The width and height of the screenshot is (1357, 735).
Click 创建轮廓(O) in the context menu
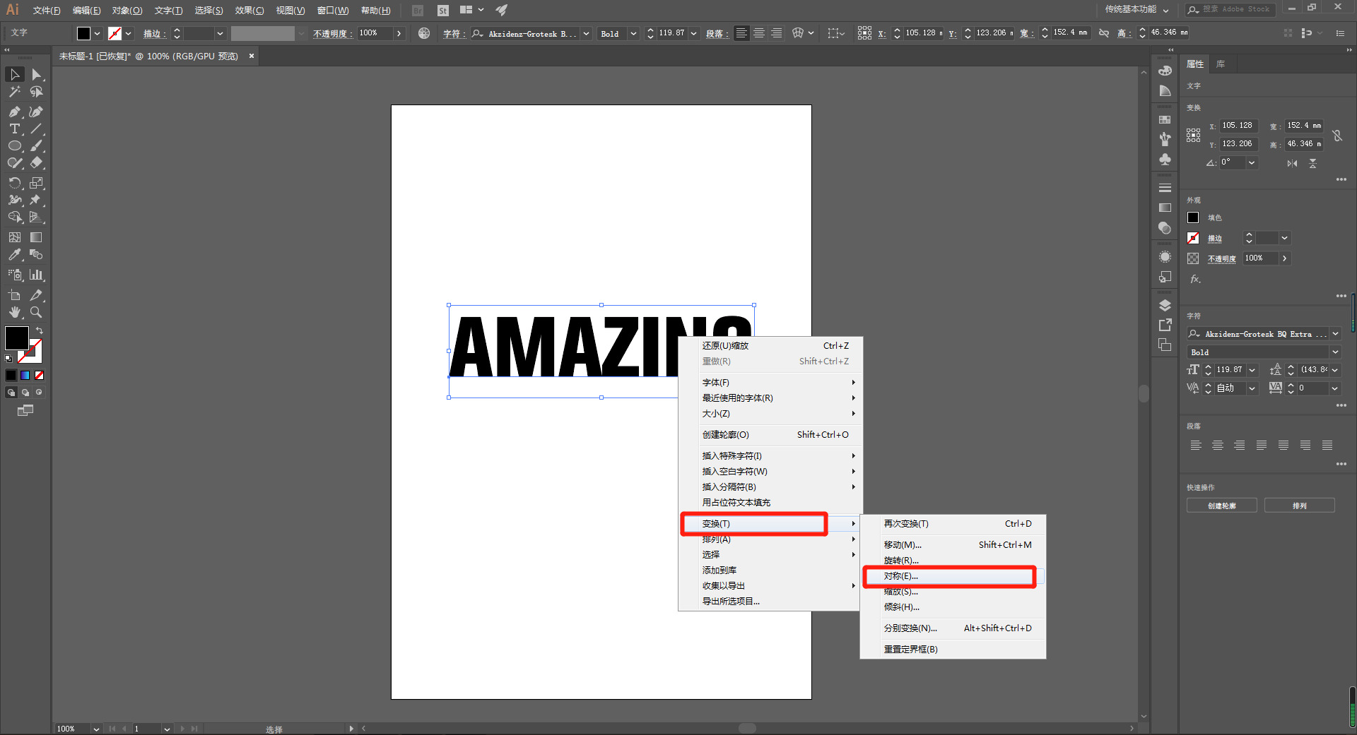click(x=725, y=435)
